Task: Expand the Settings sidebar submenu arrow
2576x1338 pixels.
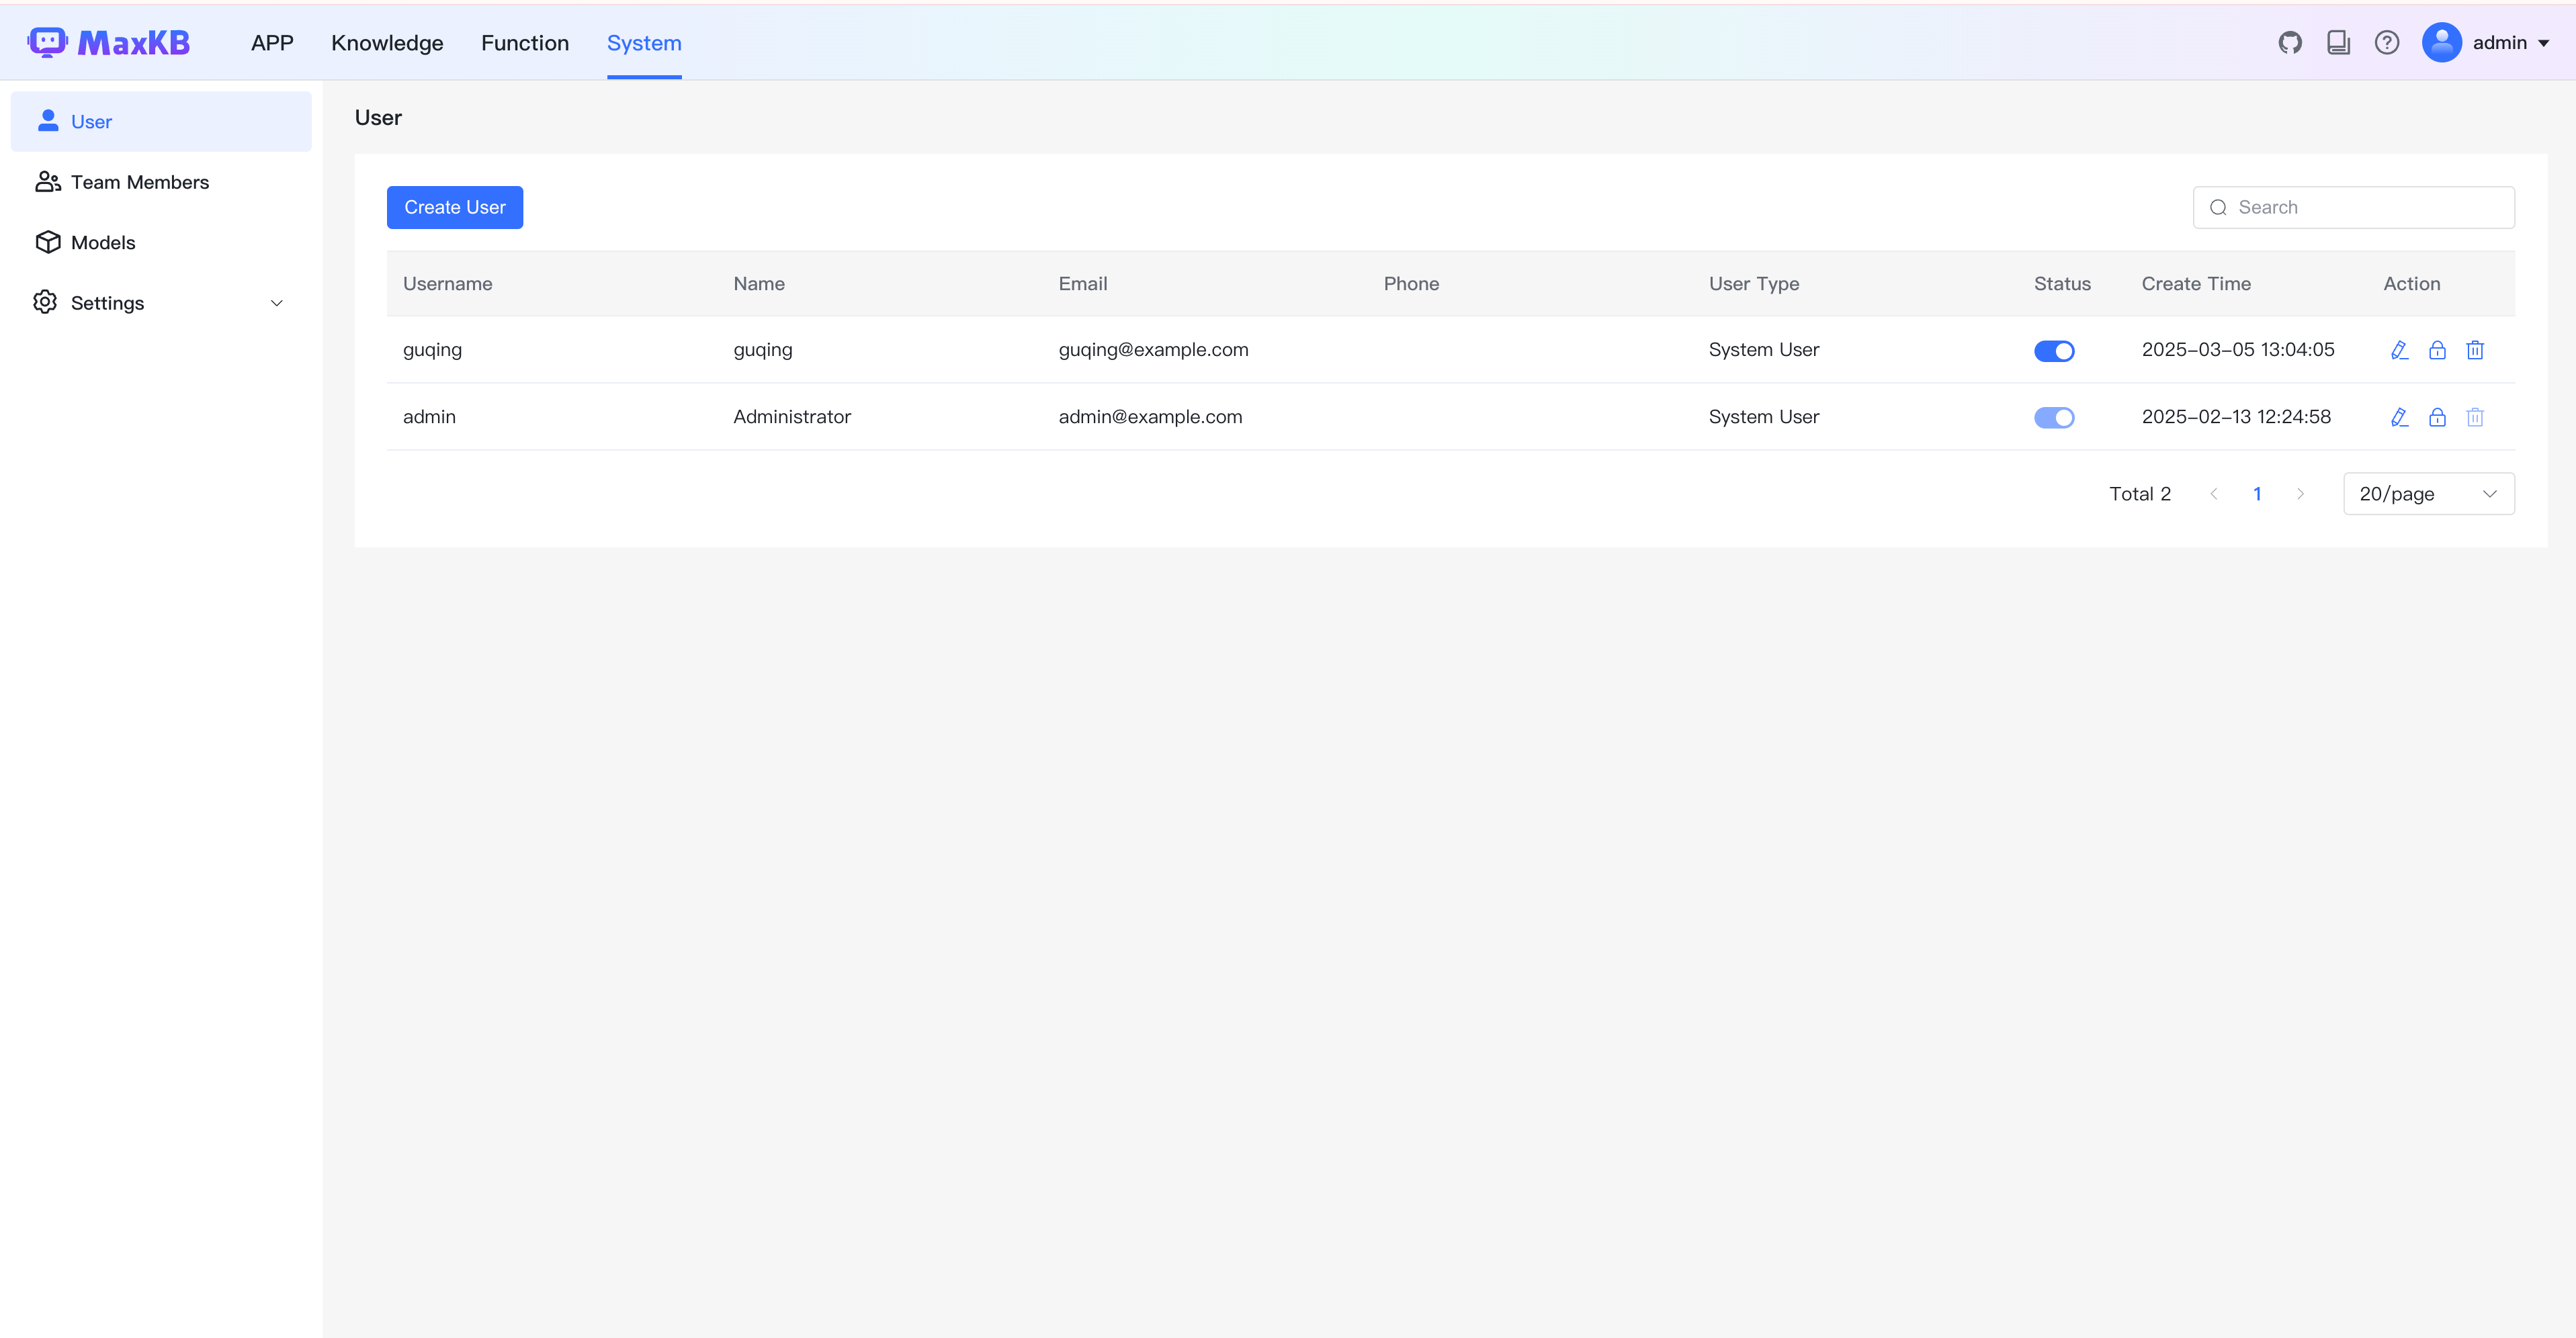Action: point(277,303)
